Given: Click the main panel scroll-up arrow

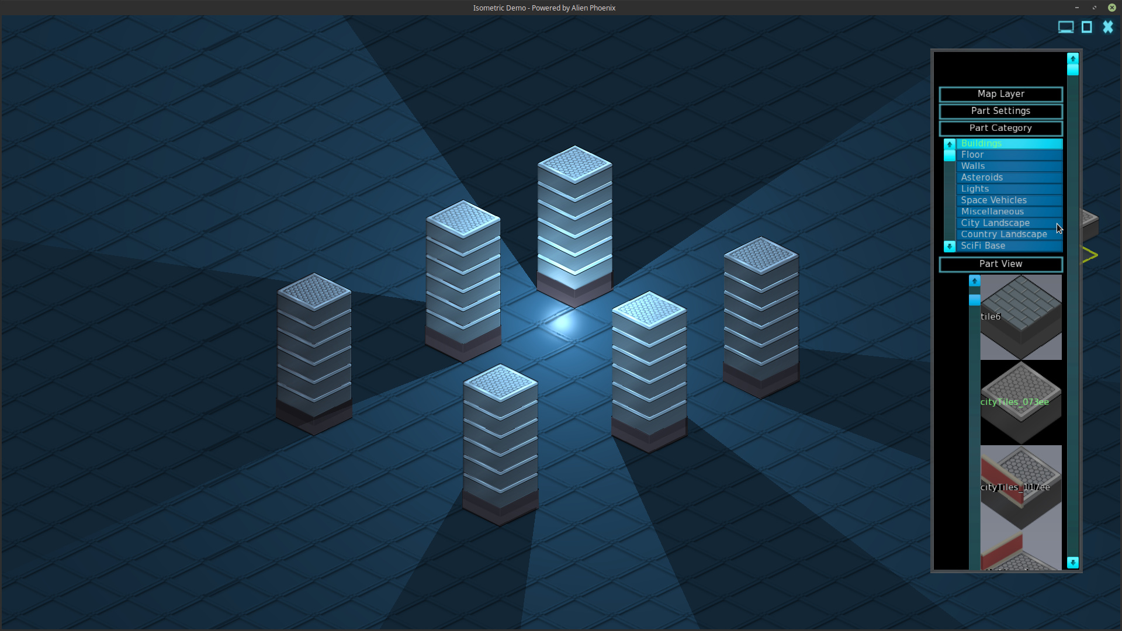Looking at the screenshot, I should click(x=1073, y=58).
